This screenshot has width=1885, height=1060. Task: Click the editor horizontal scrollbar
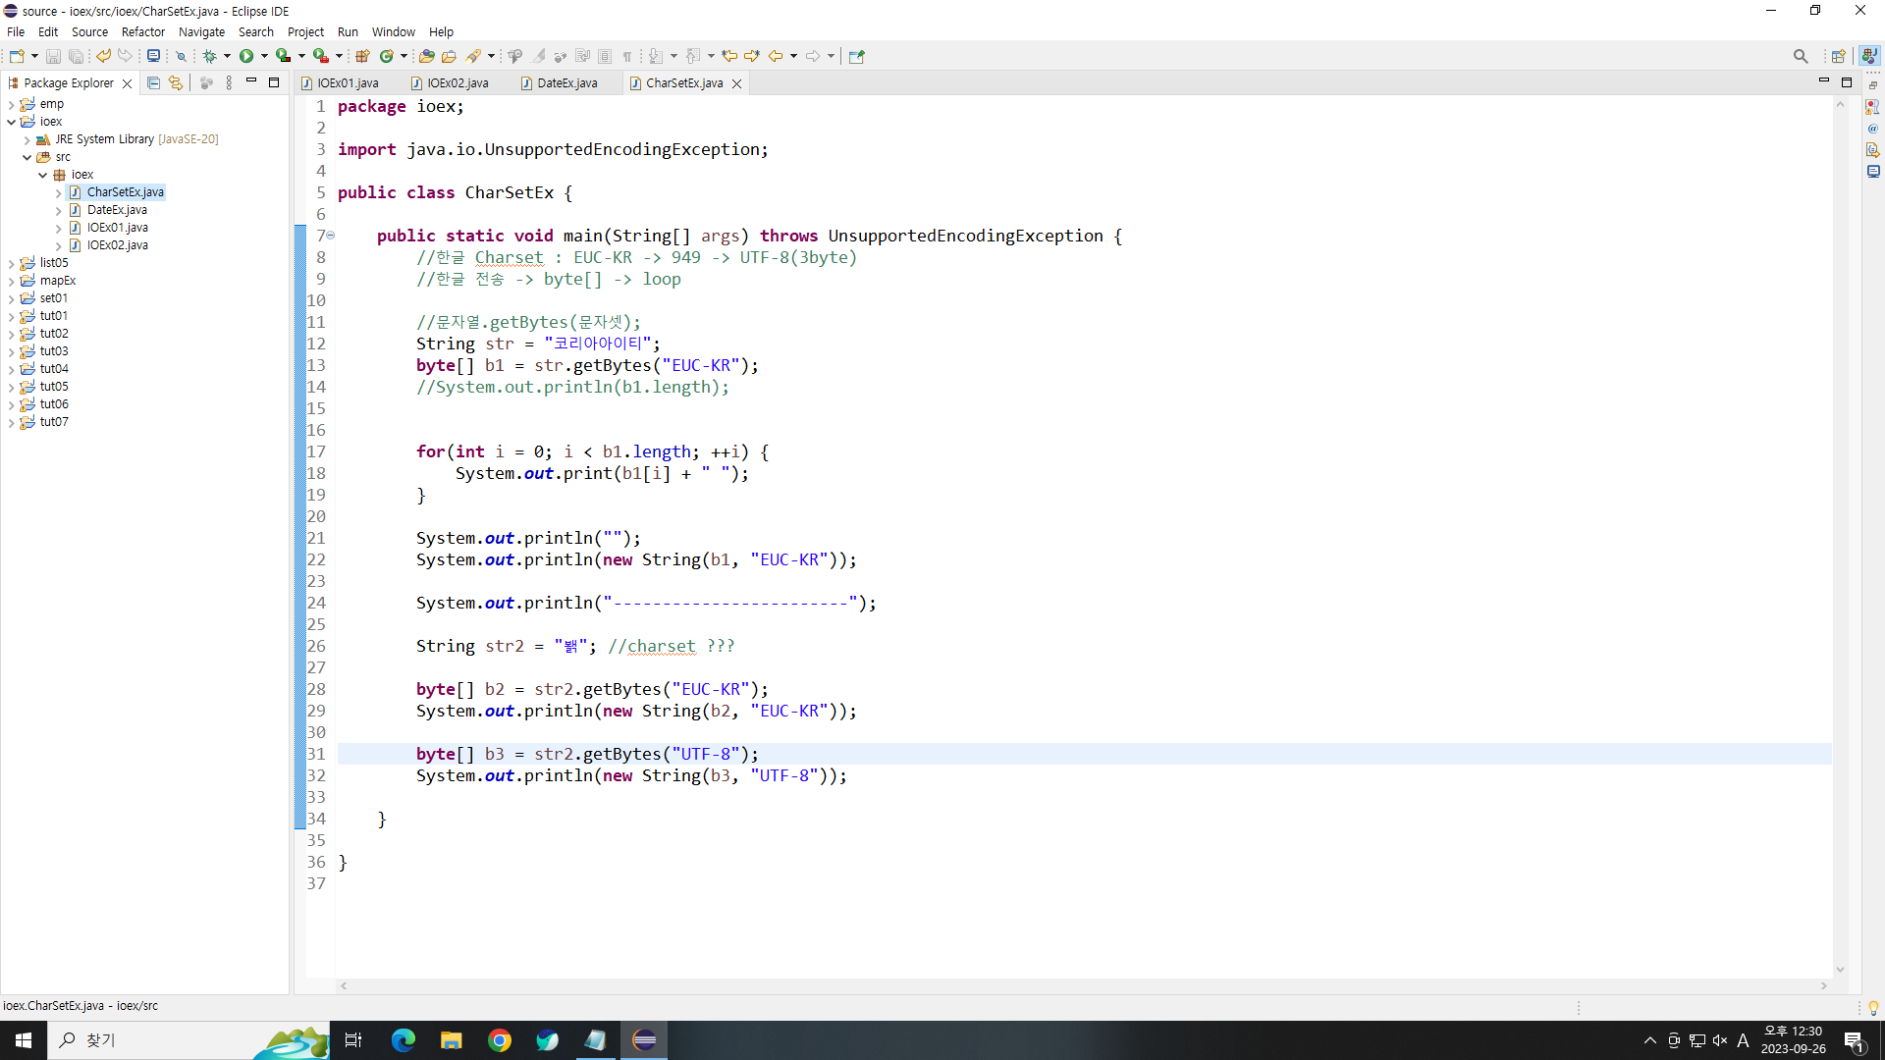tap(1080, 985)
